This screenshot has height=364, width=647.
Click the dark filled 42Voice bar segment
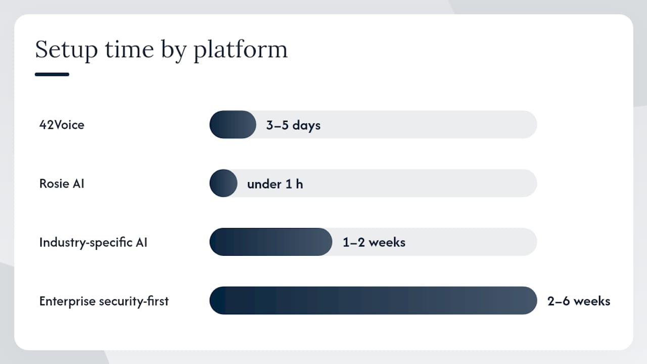[233, 124]
